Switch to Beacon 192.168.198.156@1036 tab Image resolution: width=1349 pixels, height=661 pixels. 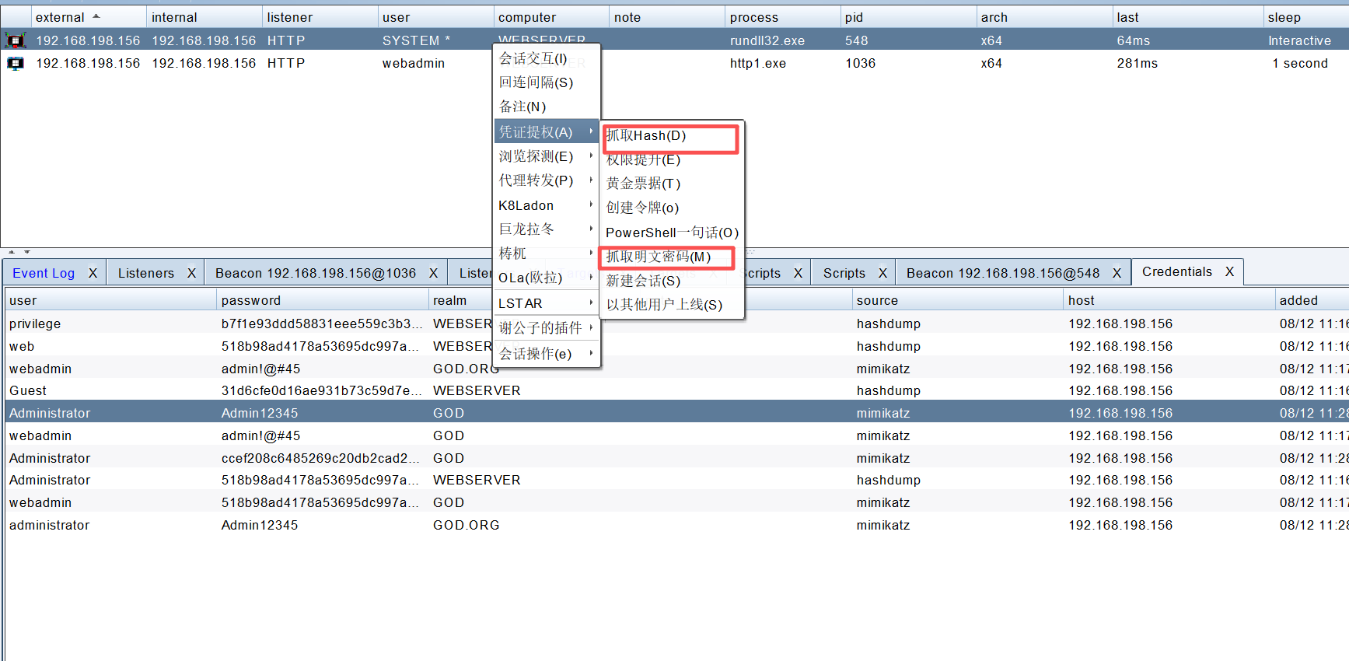(316, 273)
